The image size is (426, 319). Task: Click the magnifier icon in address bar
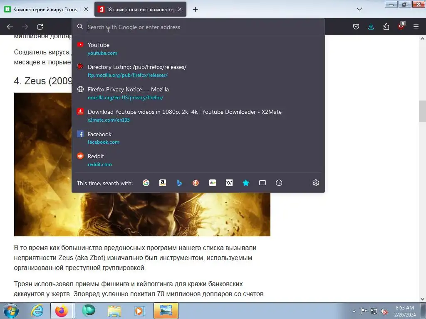click(x=80, y=27)
